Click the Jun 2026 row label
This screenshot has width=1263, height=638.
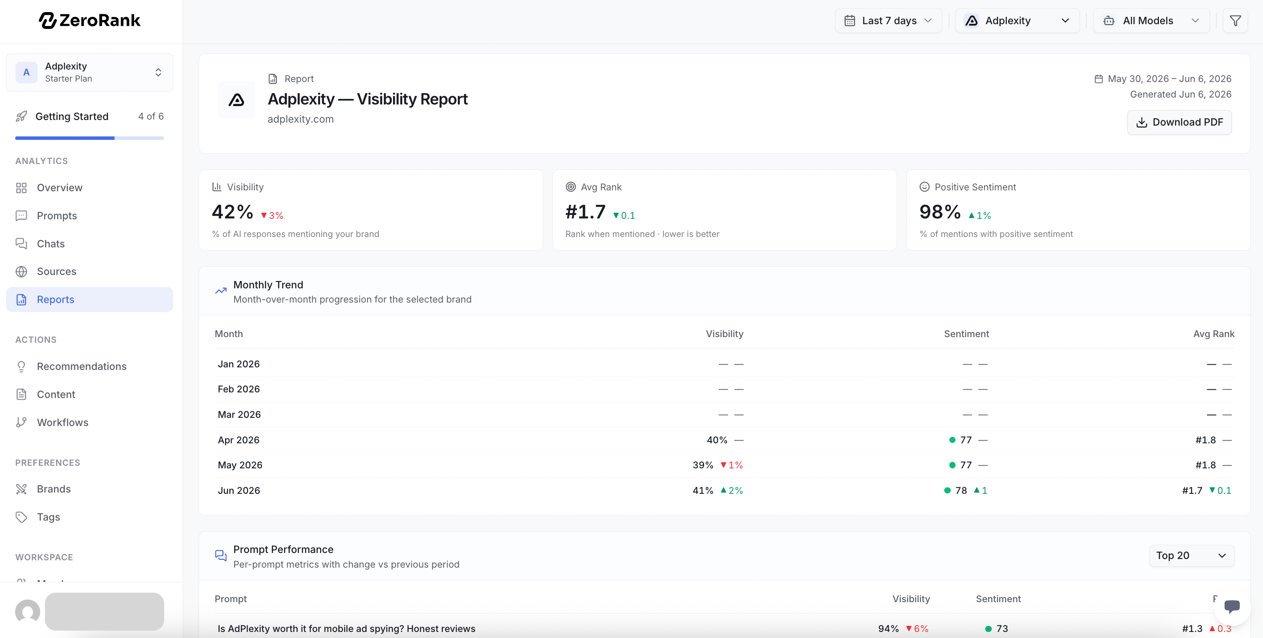pyautogui.click(x=239, y=490)
